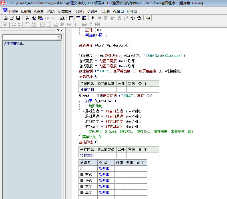Viewport: 227px width, 199px height.
Task: Click the New file icon
Action: click(x=5, y=18)
